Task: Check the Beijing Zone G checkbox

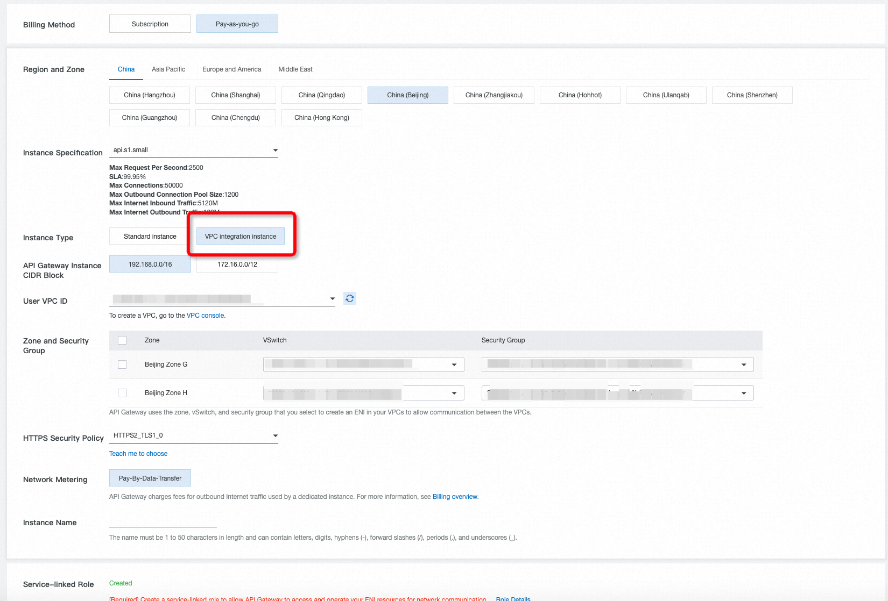Action: coord(122,364)
